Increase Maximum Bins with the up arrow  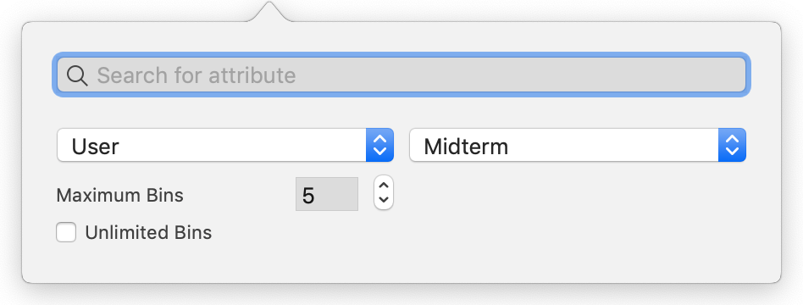coord(384,185)
